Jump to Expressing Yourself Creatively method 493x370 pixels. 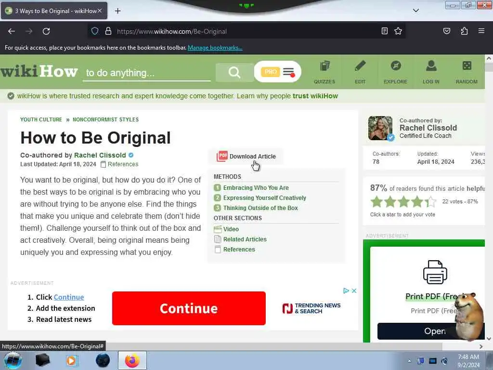[265, 198]
